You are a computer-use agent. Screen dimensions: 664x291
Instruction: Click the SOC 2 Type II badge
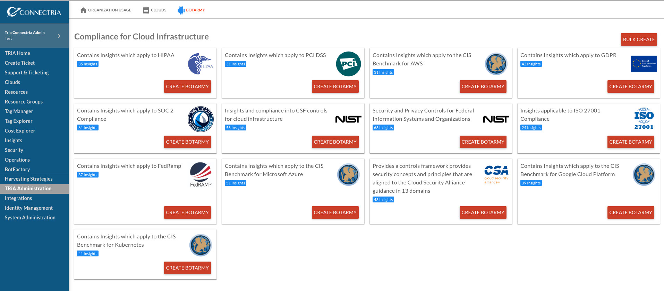pyautogui.click(x=201, y=119)
